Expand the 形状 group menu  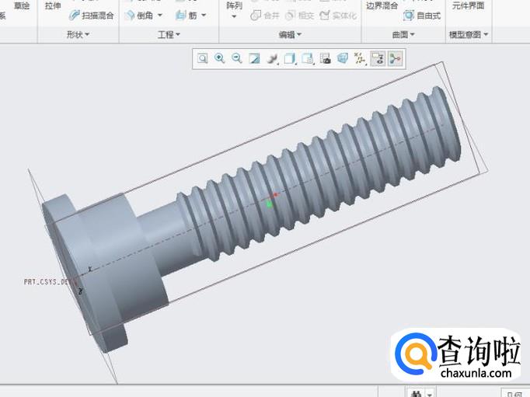pyautogui.click(x=78, y=34)
